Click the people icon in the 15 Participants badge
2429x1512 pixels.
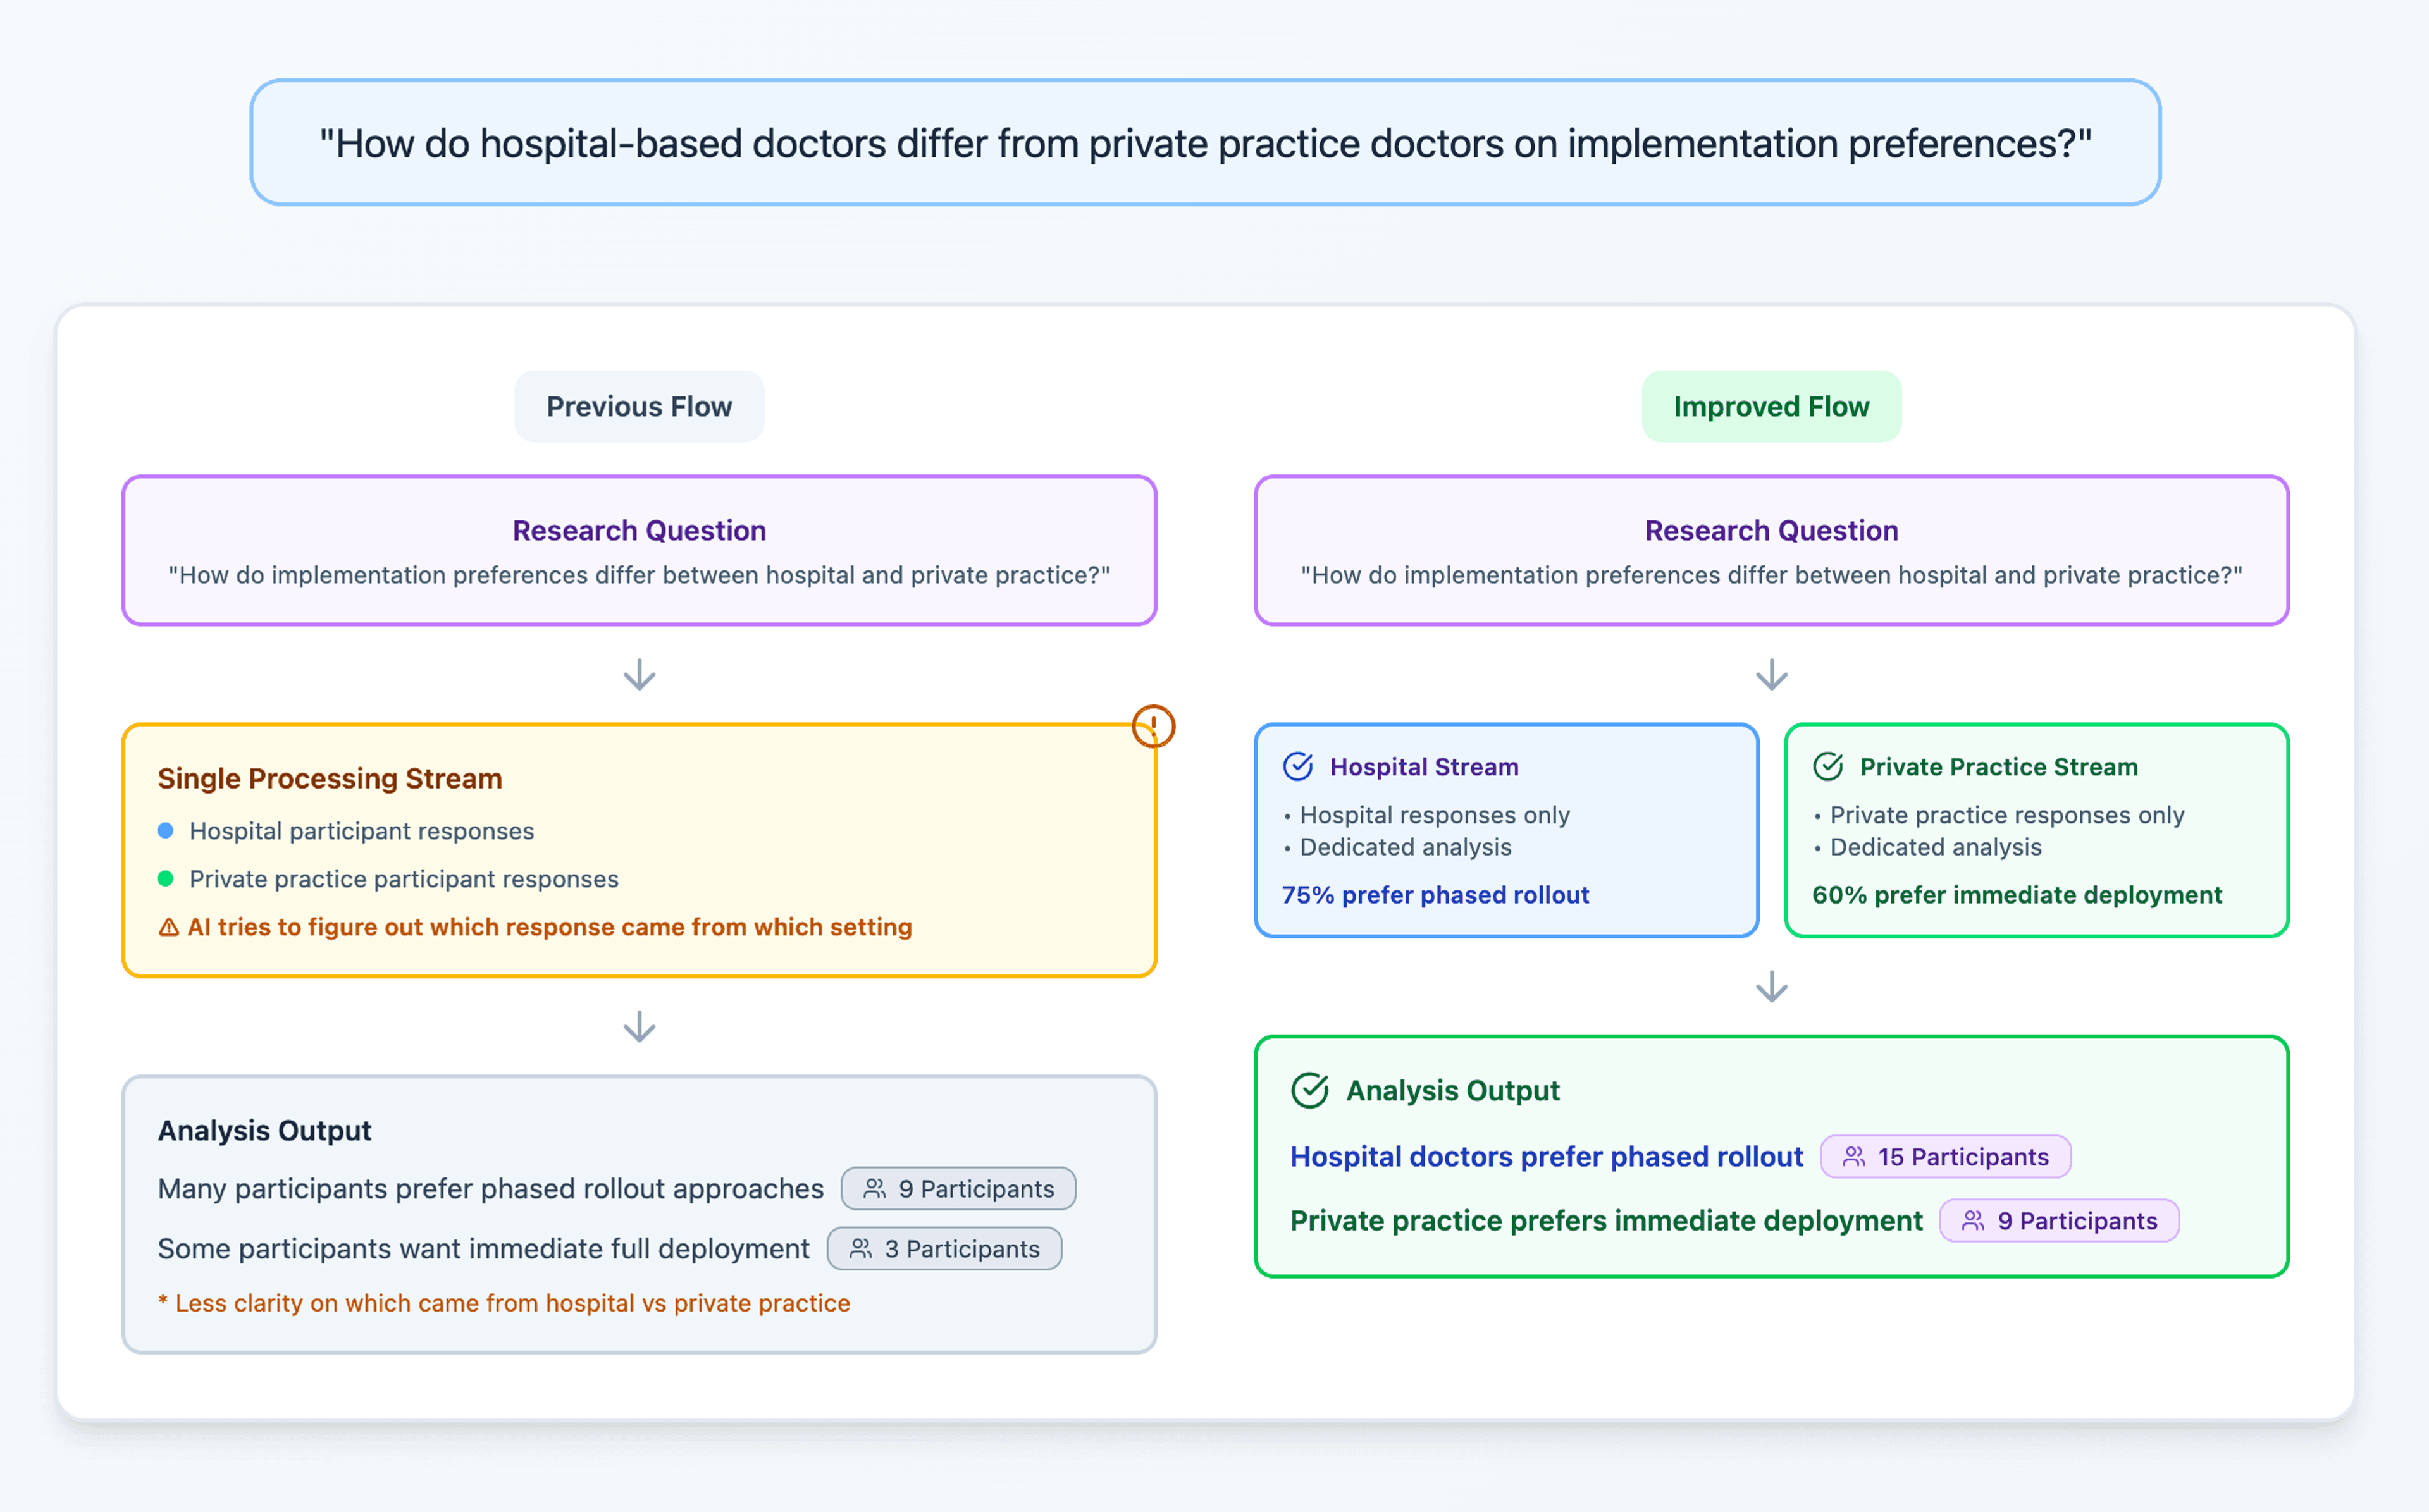click(1854, 1157)
